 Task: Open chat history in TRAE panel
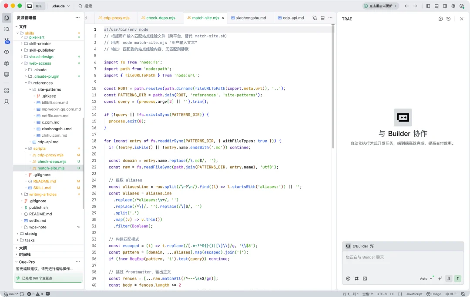(449, 19)
